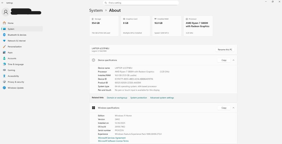This screenshot has width=282, height=144.
Task: Click the Privacy & security shield icon
Action: (4, 82)
